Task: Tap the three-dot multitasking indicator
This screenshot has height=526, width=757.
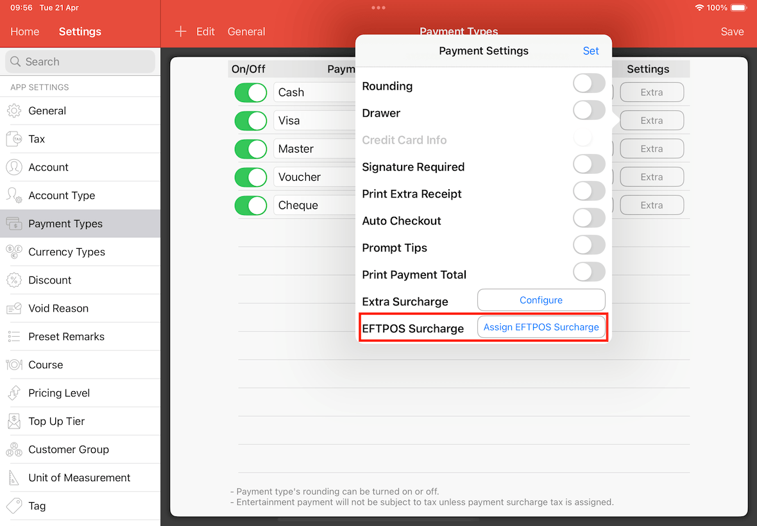Action: pyautogui.click(x=378, y=8)
